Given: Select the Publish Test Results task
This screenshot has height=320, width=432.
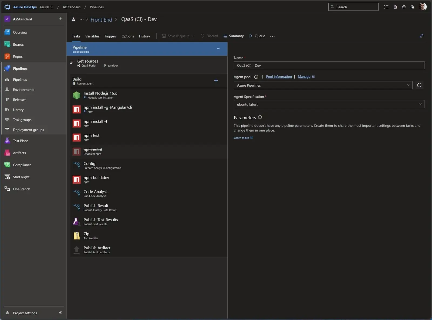Looking at the screenshot, I should click(x=148, y=222).
